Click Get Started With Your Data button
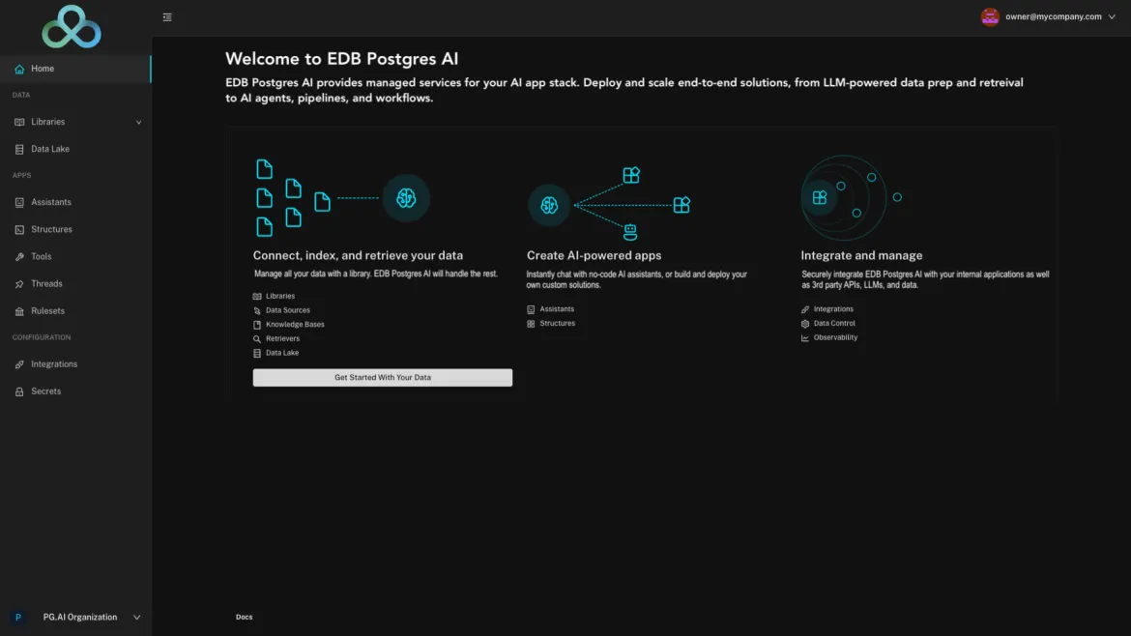Viewport: 1131px width, 636px height. point(382,377)
